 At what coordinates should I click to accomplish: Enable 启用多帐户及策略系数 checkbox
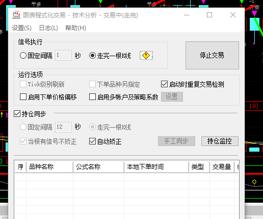tap(92, 96)
